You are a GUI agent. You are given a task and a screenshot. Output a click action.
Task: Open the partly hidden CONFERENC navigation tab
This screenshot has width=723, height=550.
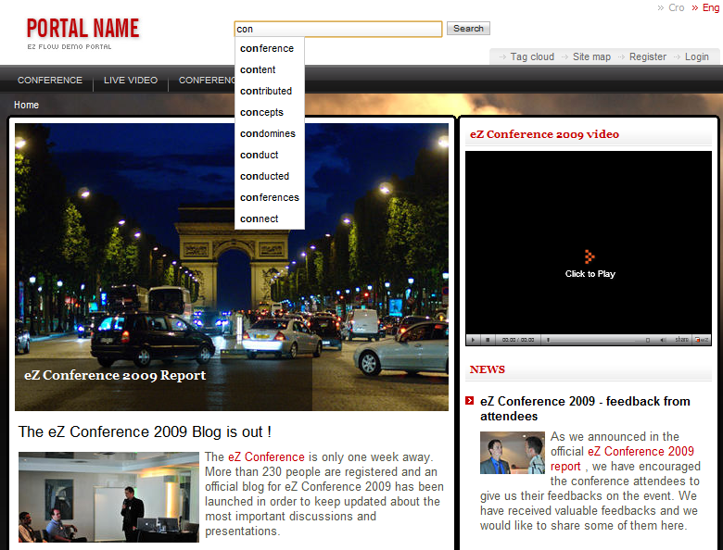pyautogui.click(x=207, y=81)
